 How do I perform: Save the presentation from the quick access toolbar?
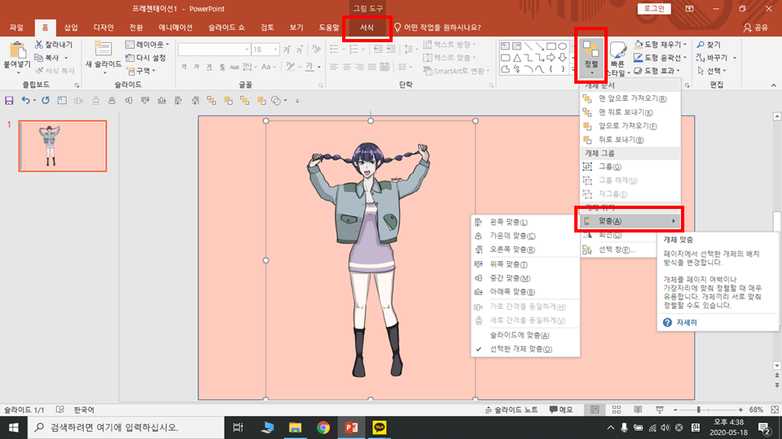tap(9, 101)
